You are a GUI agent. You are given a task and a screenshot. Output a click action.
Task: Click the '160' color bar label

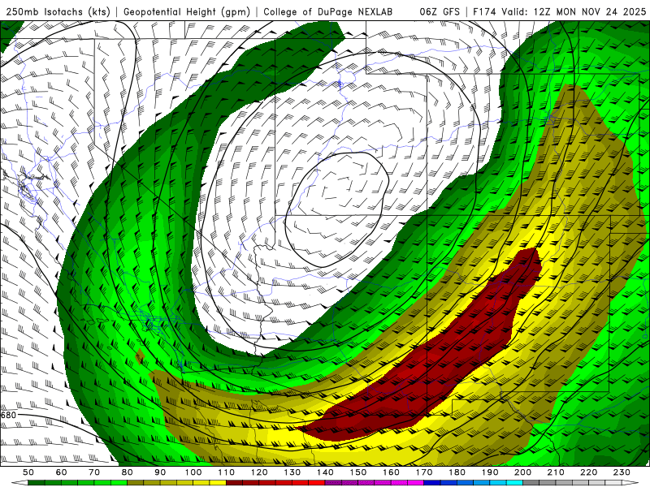click(391, 472)
